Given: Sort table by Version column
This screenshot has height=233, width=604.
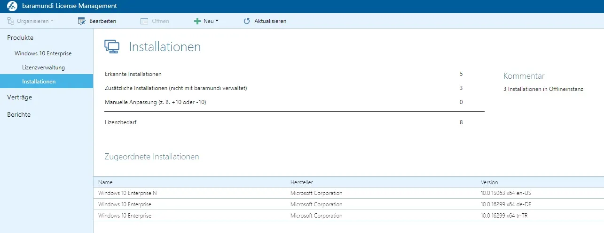Looking at the screenshot, I should click(489, 182).
